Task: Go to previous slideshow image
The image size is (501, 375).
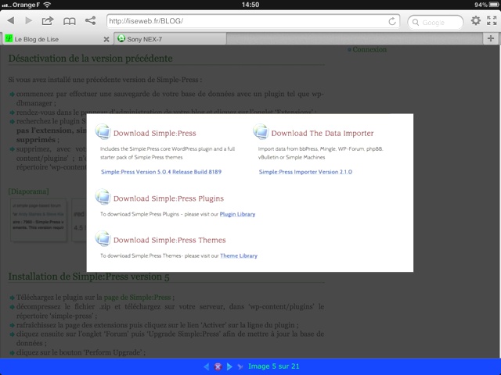Action: [207, 366]
